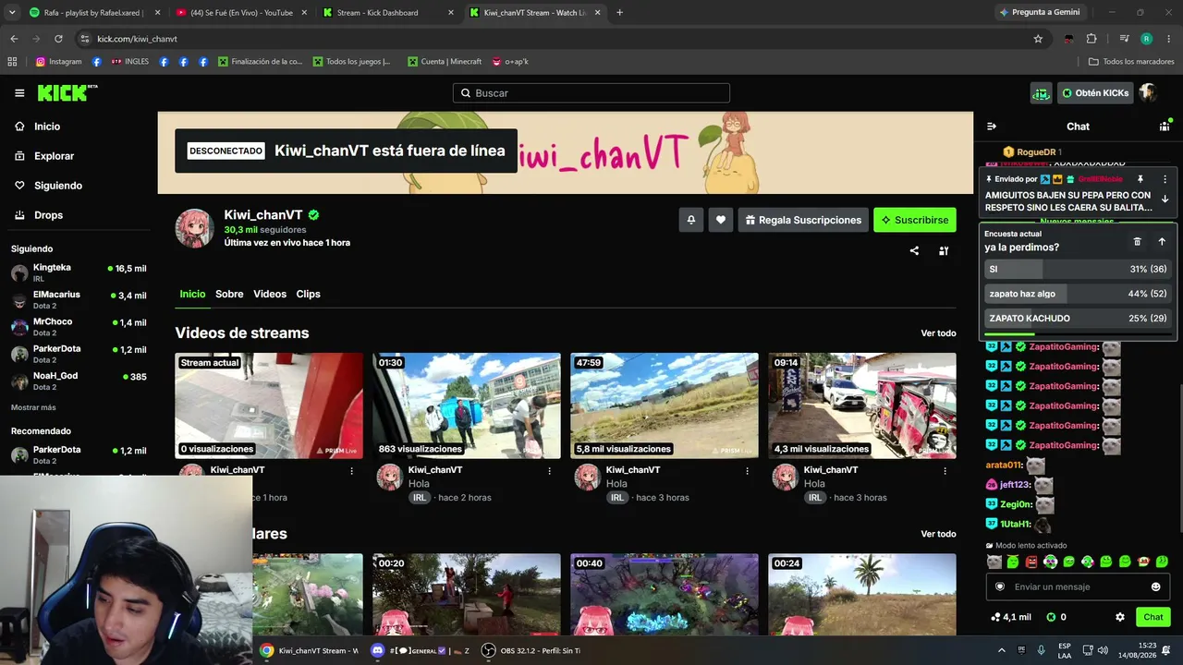Click the channel options icon beside share
The height and width of the screenshot is (665, 1183).
point(944,250)
